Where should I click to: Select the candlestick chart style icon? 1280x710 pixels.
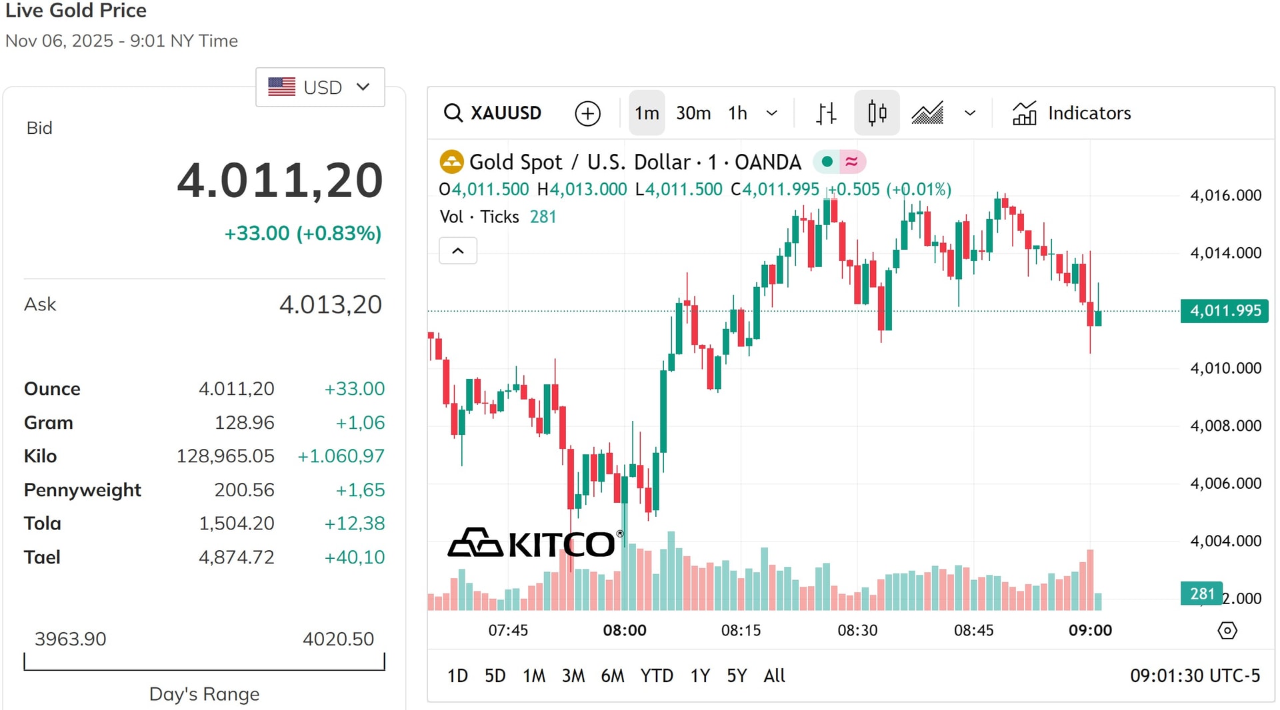pyautogui.click(x=877, y=113)
